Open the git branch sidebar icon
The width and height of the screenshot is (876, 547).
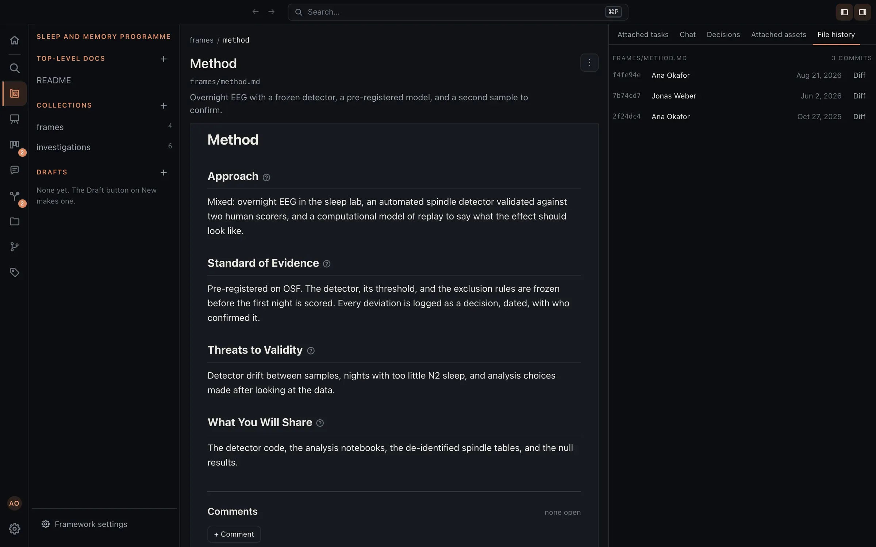(x=14, y=247)
